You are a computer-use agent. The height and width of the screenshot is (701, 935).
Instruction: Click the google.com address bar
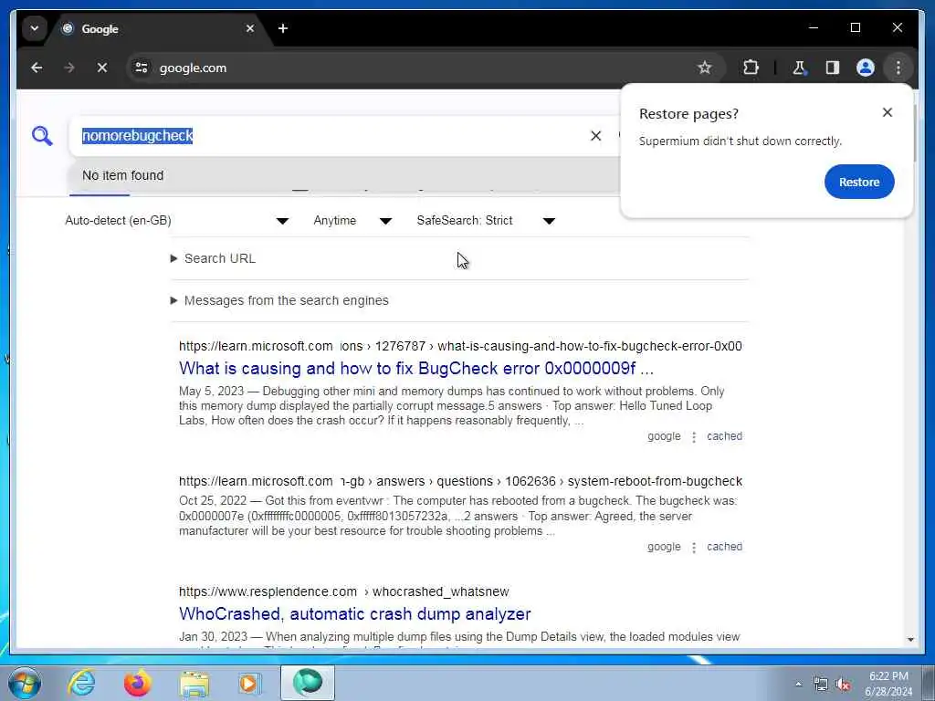point(417,68)
